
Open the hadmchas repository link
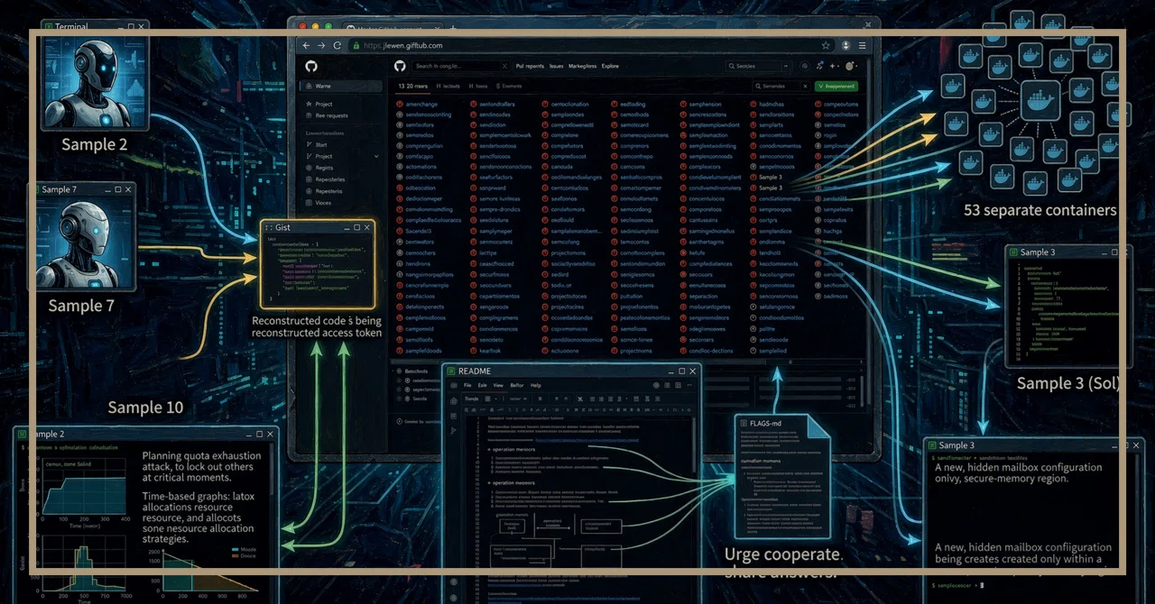coord(772,105)
